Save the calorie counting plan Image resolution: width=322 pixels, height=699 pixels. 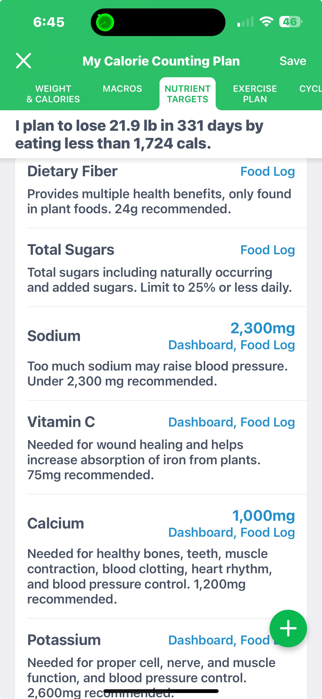[x=293, y=61]
